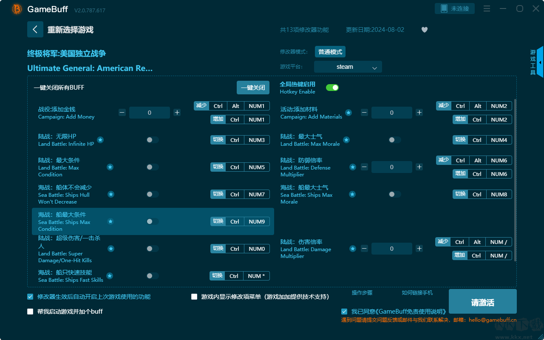This screenshot has height=340, width=544.
Task: Enable Ships Hull Won't Decrease toggle
Action: click(x=153, y=194)
